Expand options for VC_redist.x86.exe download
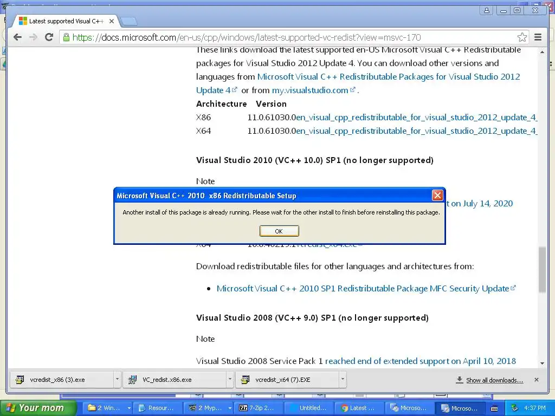The image size is (555, 416). (230, 380)
